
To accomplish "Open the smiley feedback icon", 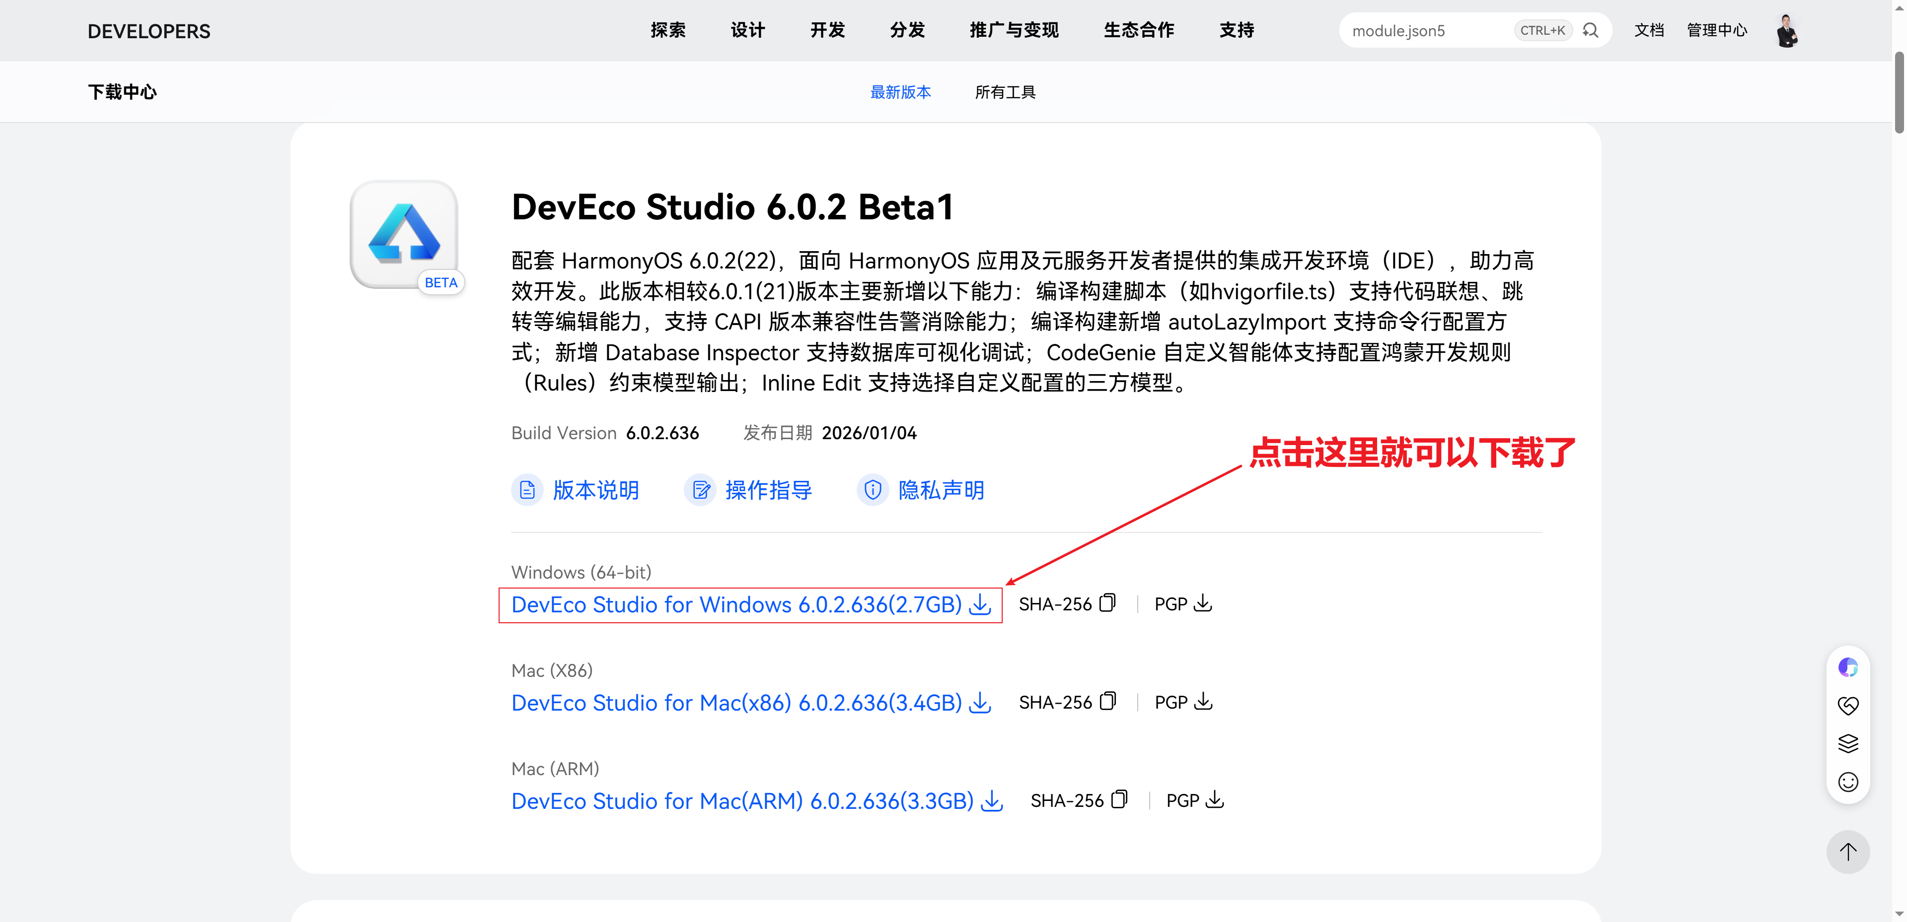I will [1848, 782].
